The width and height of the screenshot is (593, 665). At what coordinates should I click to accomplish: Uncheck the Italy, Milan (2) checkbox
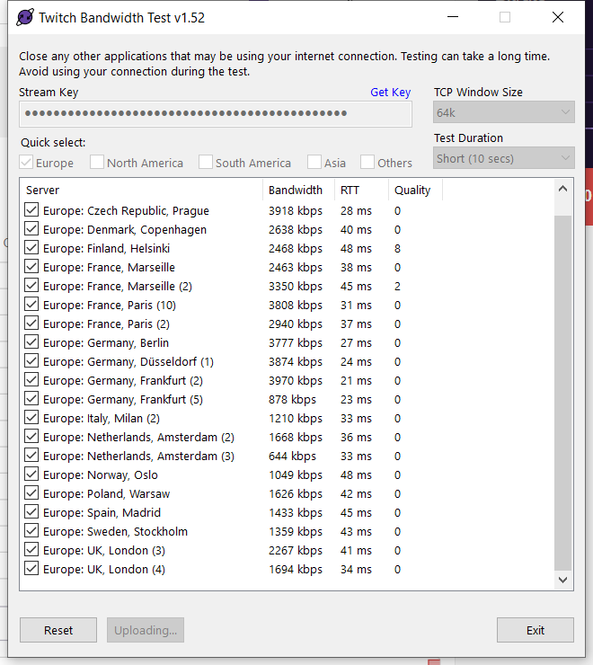[31, 417]
